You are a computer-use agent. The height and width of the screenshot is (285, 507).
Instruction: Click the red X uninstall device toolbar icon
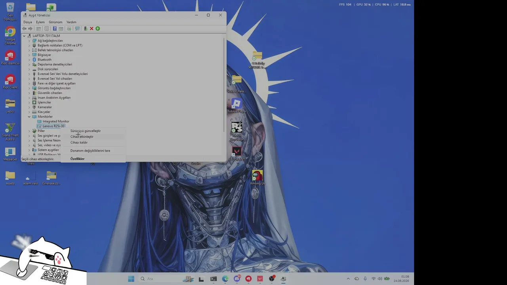pos(91,28)
